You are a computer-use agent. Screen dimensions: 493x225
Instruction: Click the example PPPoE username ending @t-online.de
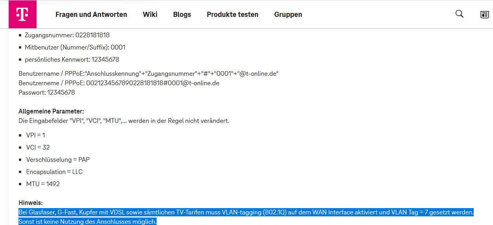[x=152, y=83]
